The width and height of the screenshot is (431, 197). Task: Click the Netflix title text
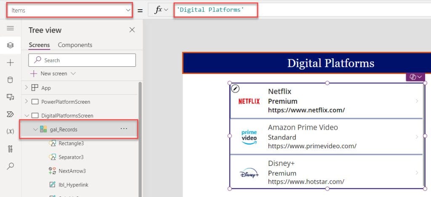279,92
